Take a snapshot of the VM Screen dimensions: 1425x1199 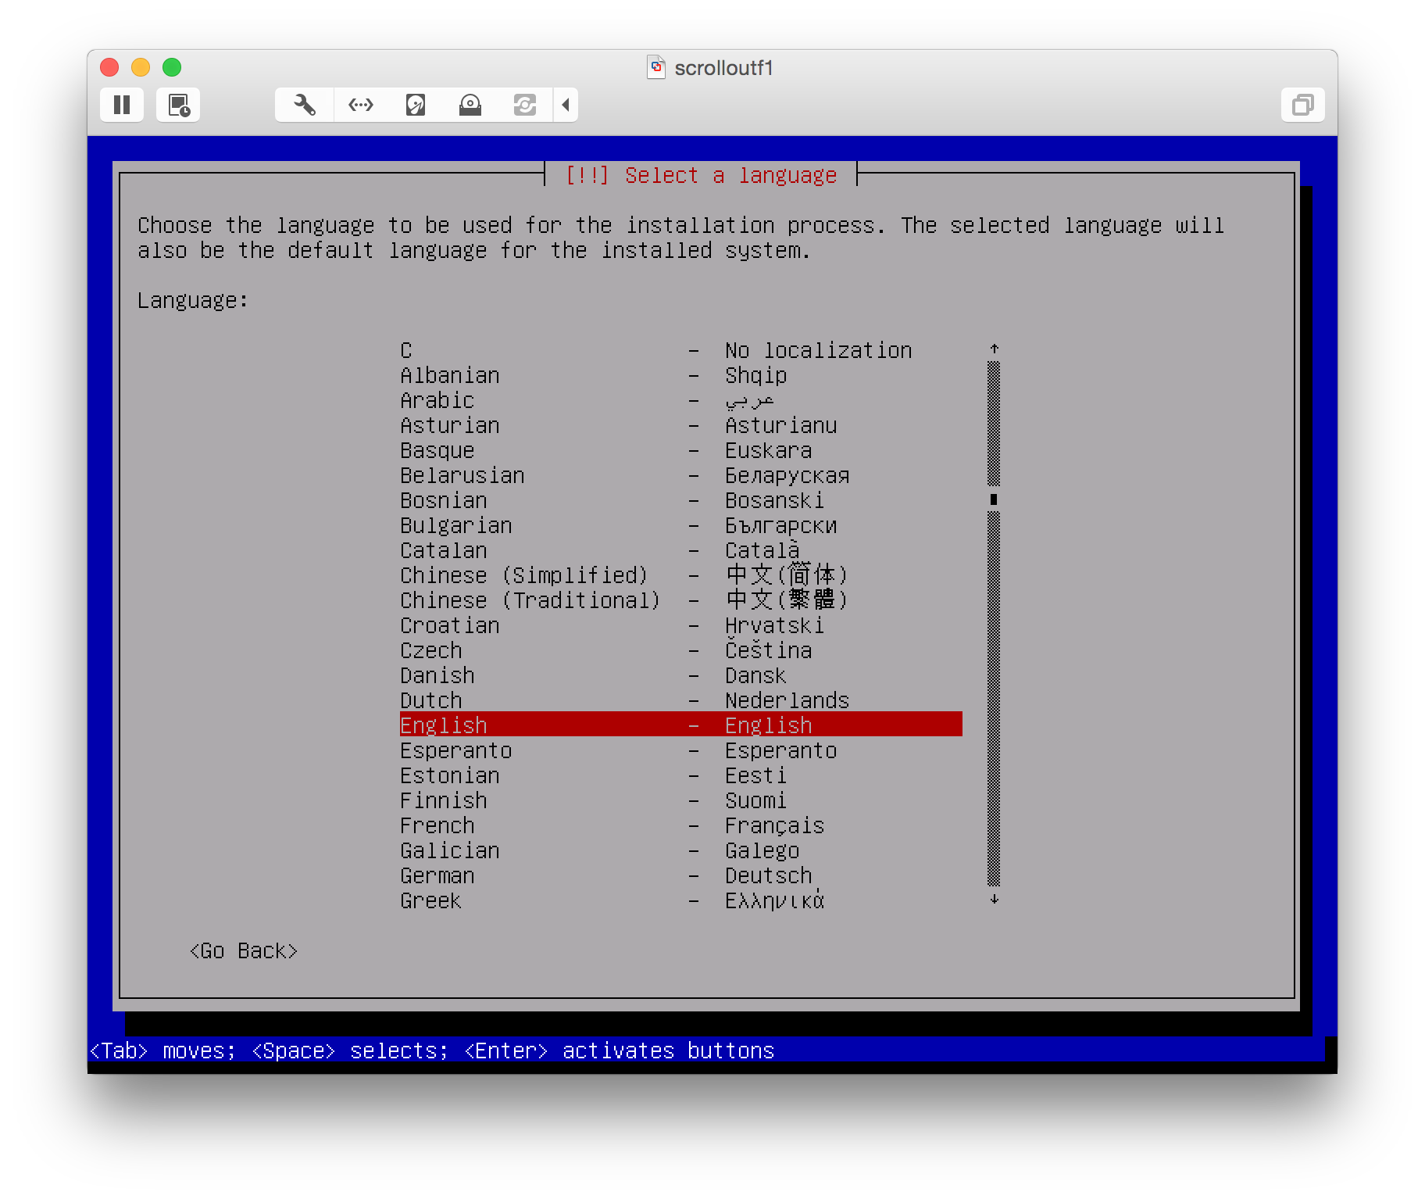pos(178,105)
